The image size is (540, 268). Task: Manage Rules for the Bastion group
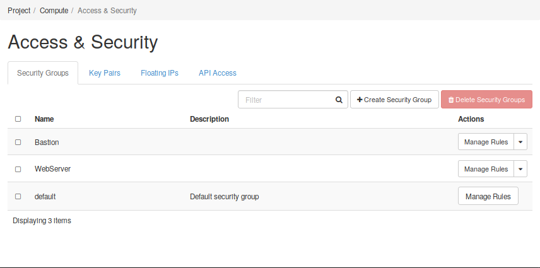(x=486, y=143)
